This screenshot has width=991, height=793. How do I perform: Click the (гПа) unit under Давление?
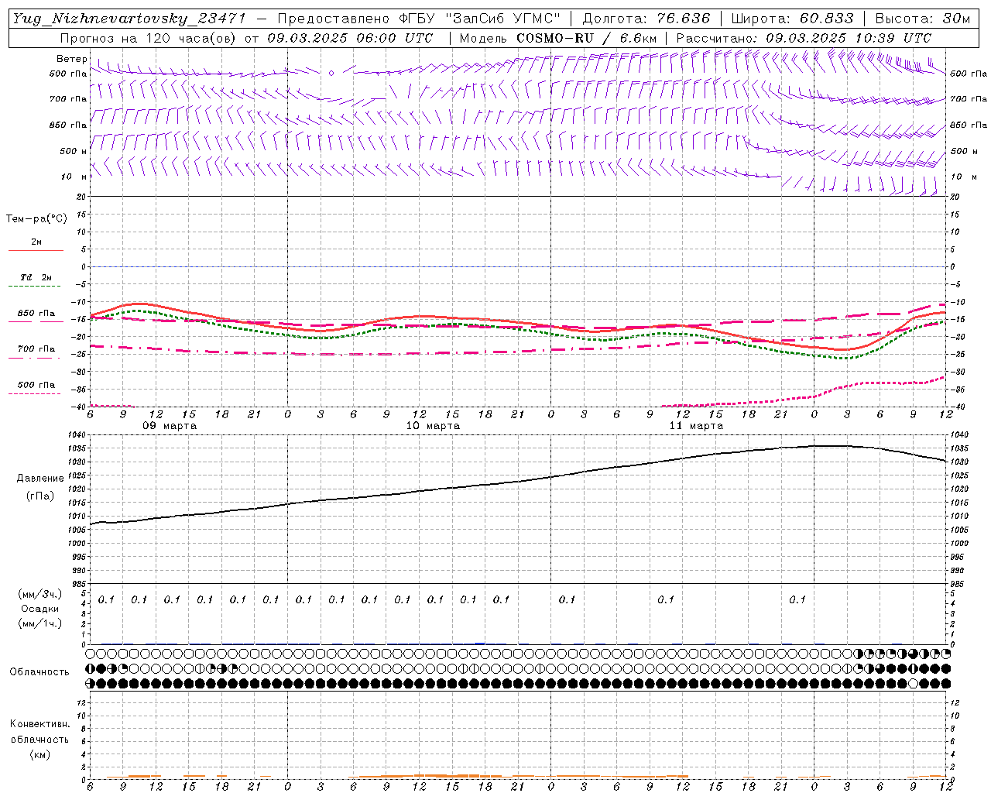pyautogui.click(x=40, y=496)
